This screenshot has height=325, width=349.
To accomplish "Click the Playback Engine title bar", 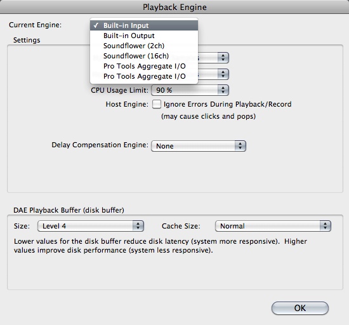I will click(x=174, y=7).
